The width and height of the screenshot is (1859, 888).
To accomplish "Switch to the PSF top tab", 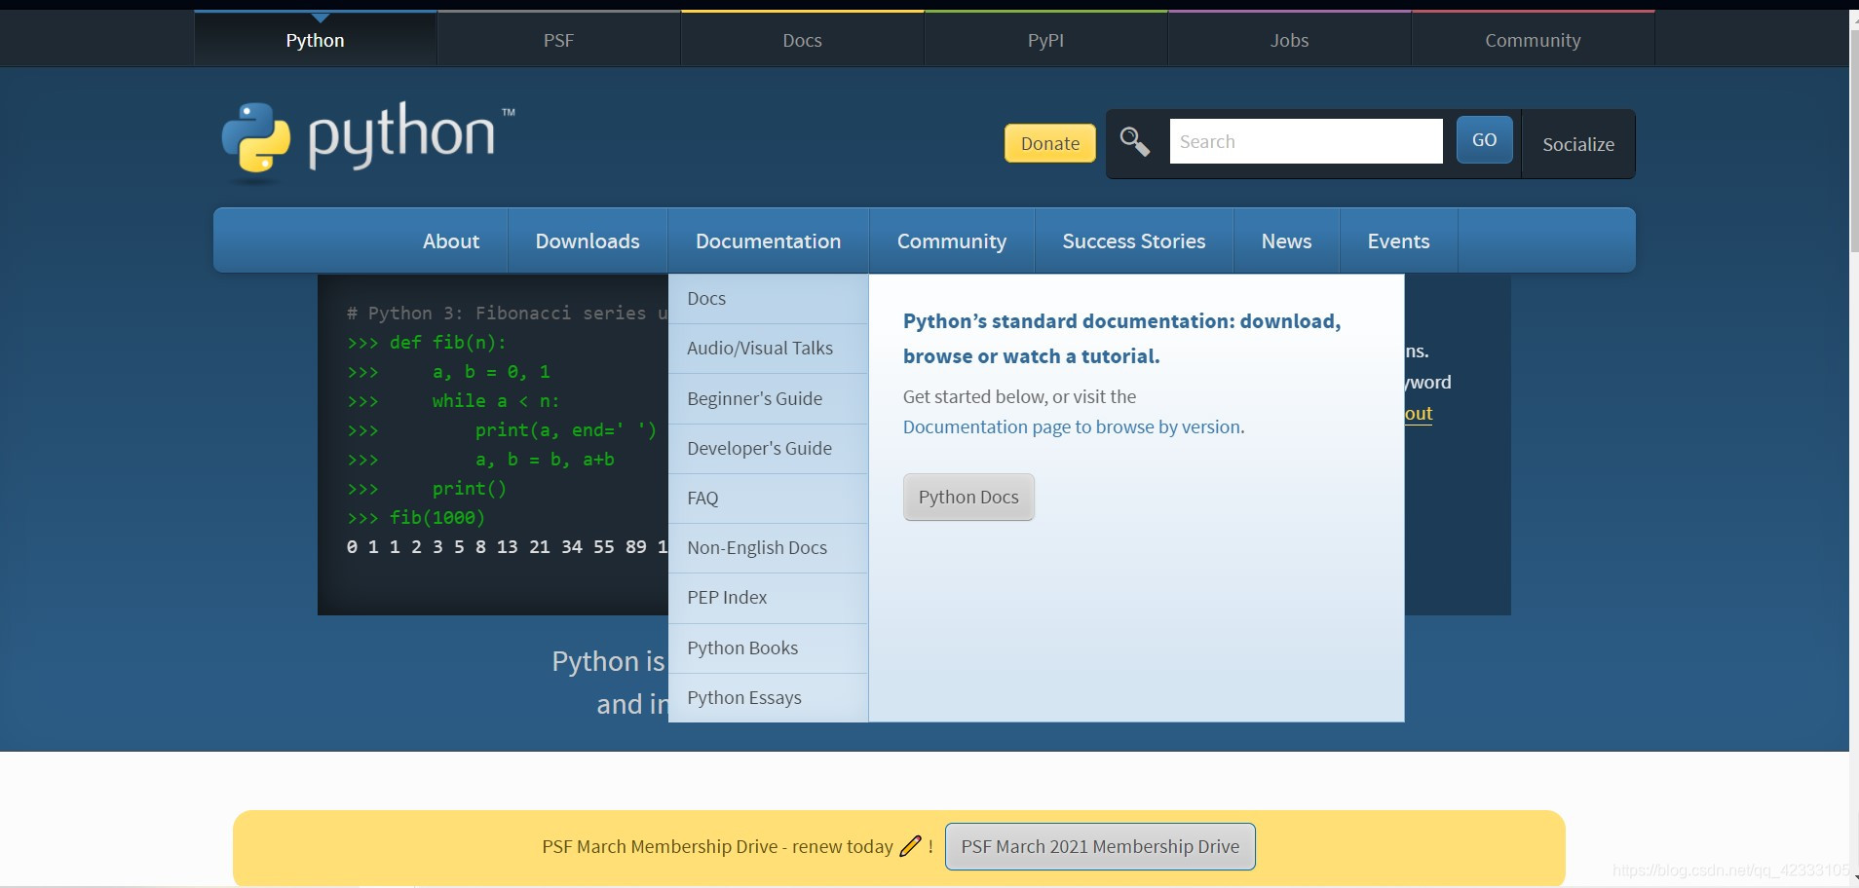I will 558,40.
